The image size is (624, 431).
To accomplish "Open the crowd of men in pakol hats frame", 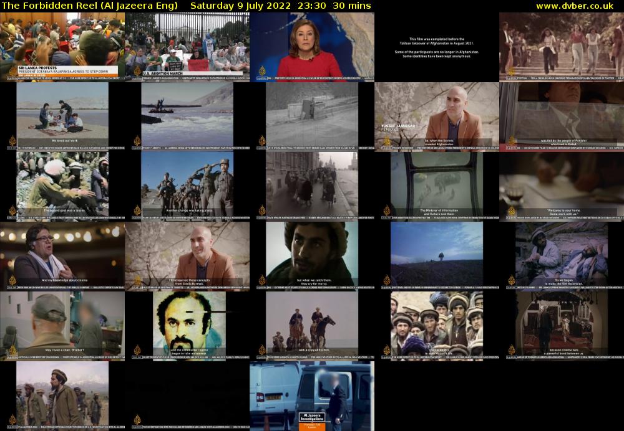I will [437, 326].
